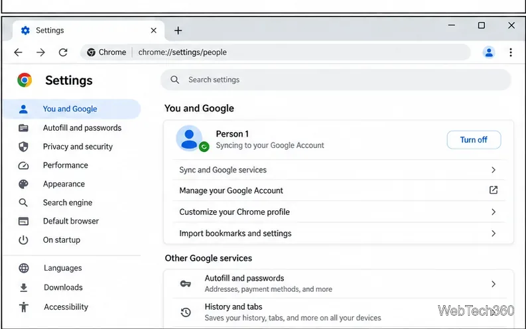Open History and tabs row

point(338,312)
